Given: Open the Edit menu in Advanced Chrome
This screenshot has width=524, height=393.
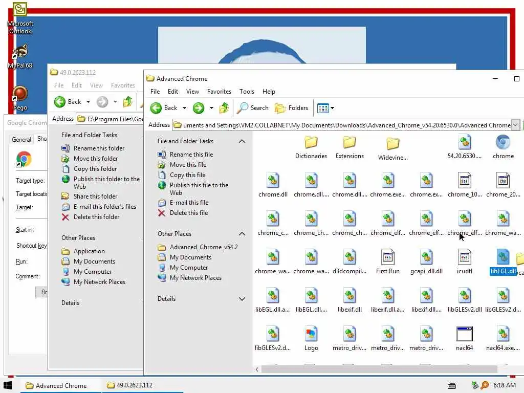Looking at the screenshot, I should click(x=173, y=91).
